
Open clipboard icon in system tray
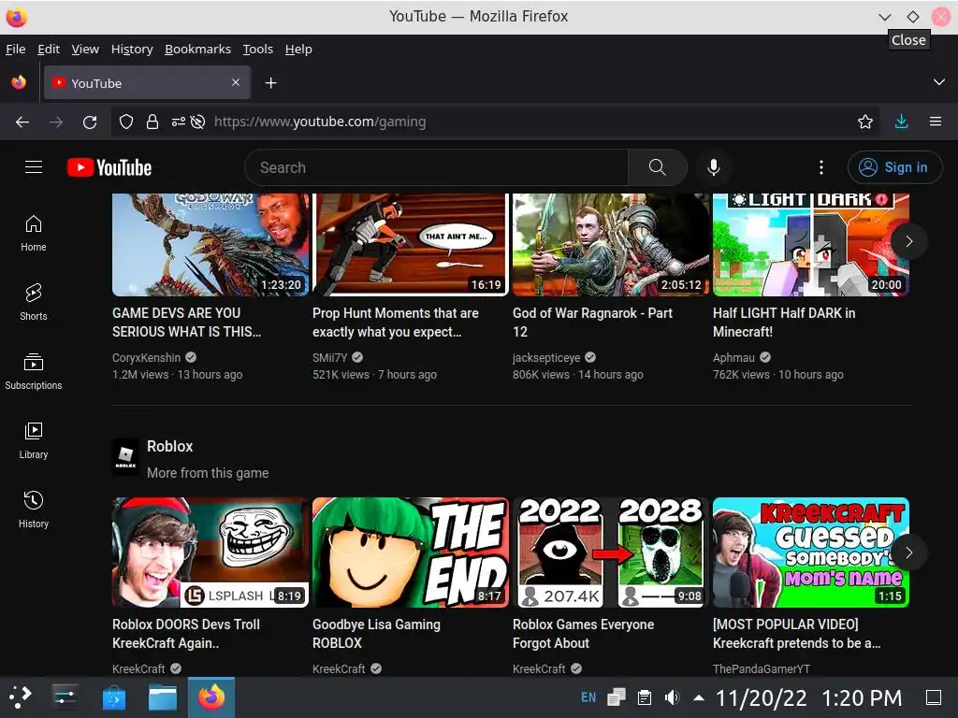(x=645, y=697)
